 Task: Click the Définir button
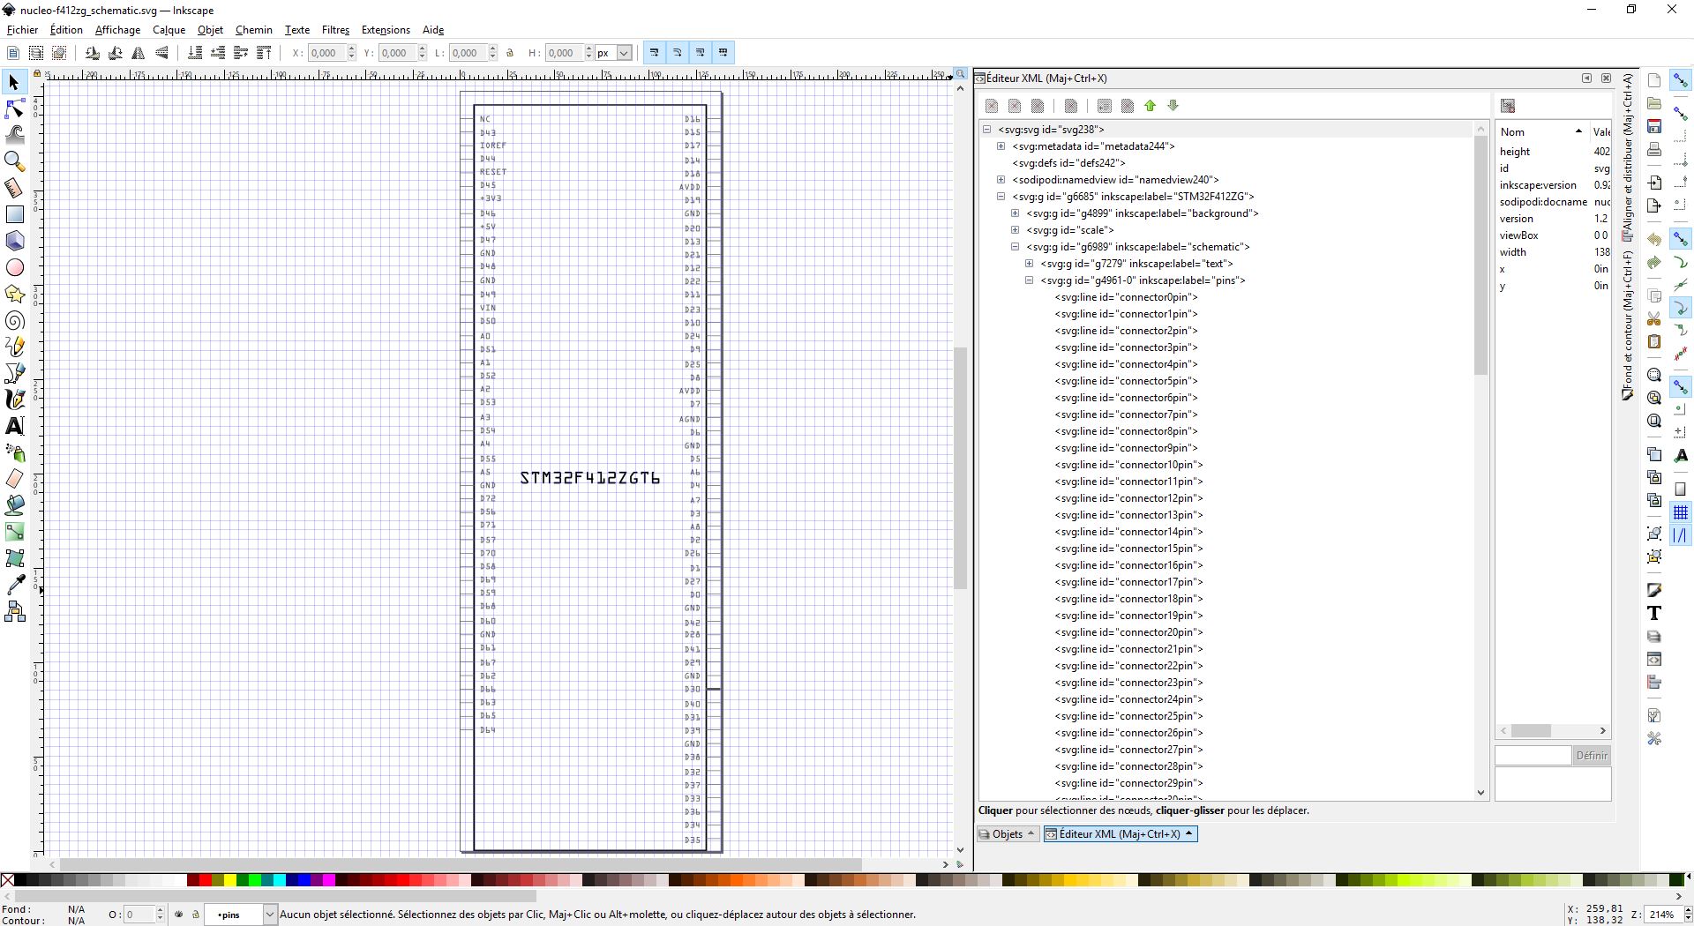coord(1592,755)
